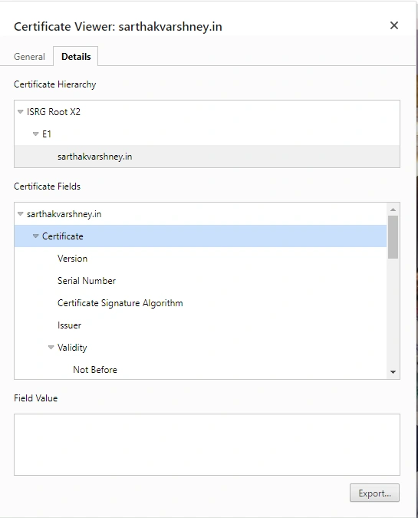Select the Certificate field row
418x518 pixels.
coord(200,236)
